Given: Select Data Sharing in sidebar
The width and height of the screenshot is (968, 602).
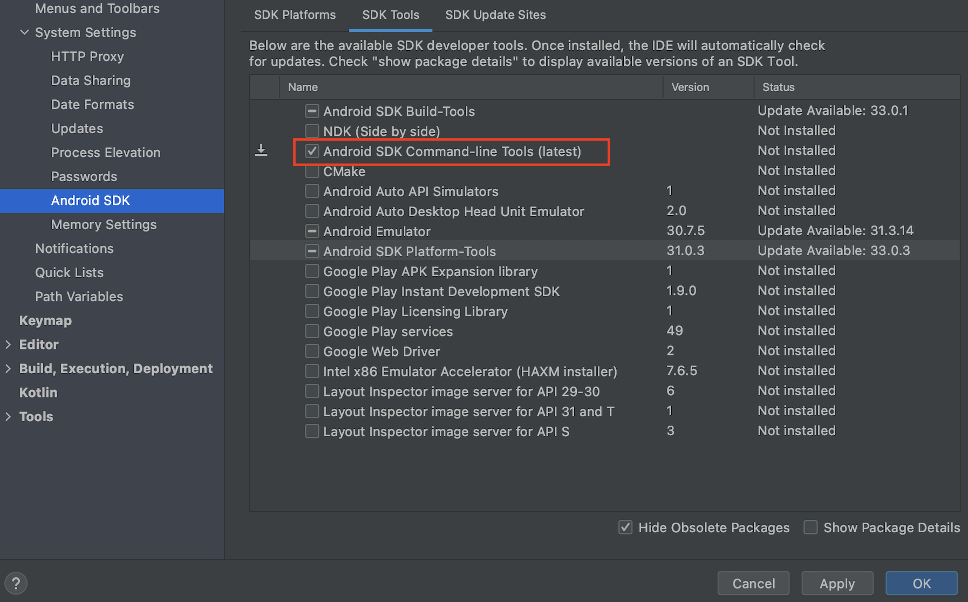Looking at the screenshot, I should [x=91, y=80].
